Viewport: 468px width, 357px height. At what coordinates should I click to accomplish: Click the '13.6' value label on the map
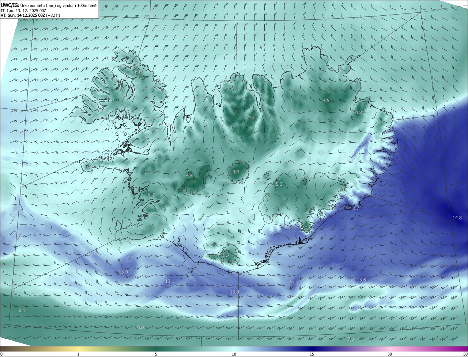pyautogui.click(x=361, y=280)
